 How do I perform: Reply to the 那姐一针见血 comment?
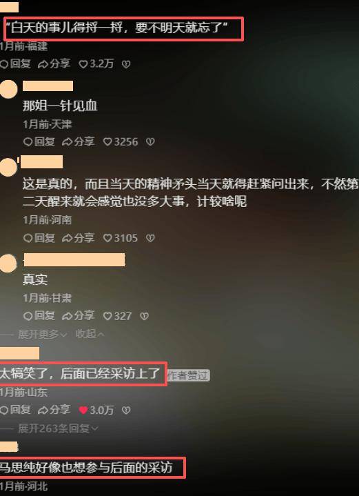[x=39, y=141]
